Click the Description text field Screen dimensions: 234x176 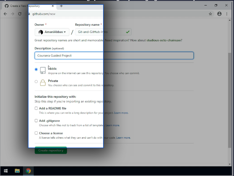pyautogui.click(x=114, y=56)
